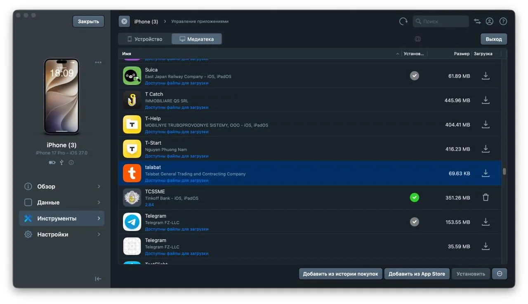Click the gray installed checkmark for Suica
This screenshot has height=304, width=528.
(x=415, y=76)
